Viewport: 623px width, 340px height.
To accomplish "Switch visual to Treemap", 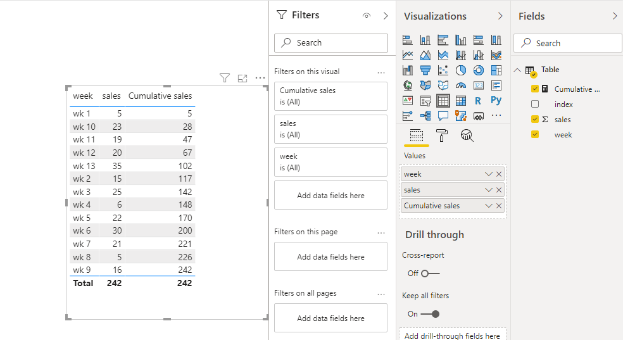I will point(496,70).
